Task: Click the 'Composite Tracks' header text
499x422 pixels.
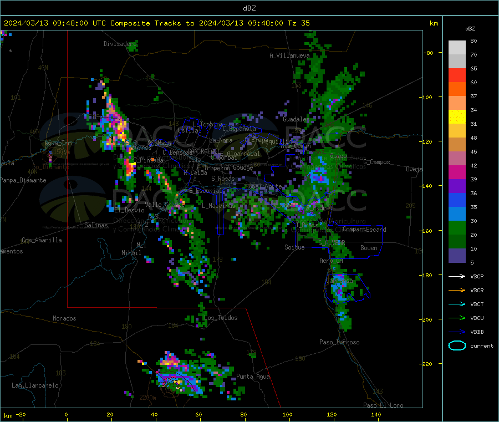Action: point(146,23)
